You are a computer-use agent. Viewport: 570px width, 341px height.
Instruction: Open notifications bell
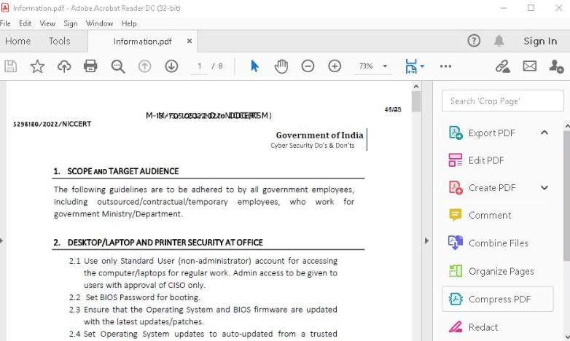point(499,41)
